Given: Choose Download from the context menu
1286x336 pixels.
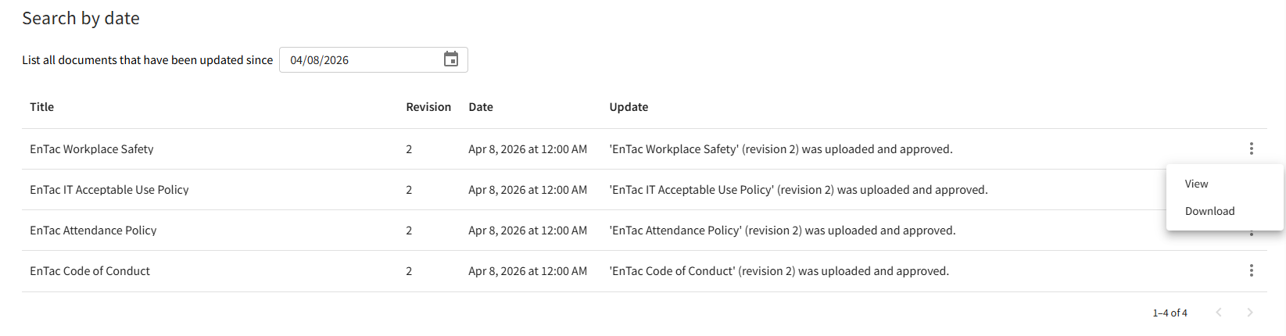Looking at the screenshot, I should tap(1209, 211).
